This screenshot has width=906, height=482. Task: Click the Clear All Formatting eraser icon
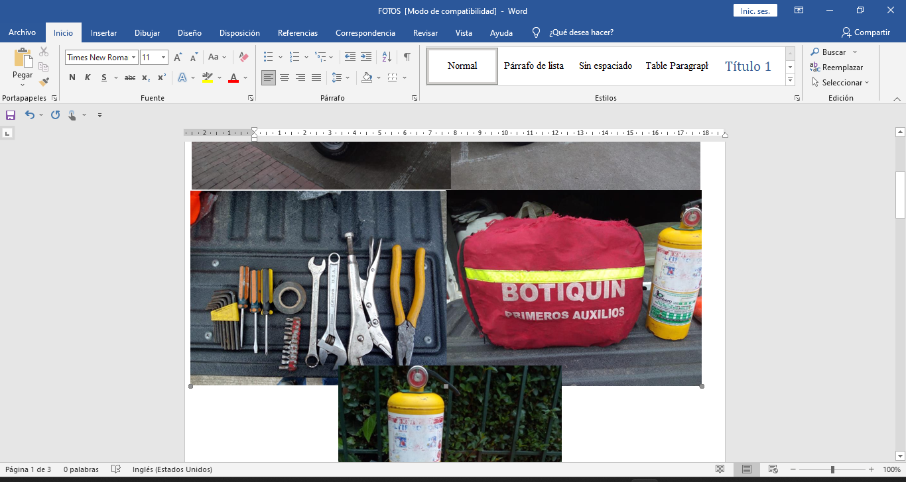(243, 58)
